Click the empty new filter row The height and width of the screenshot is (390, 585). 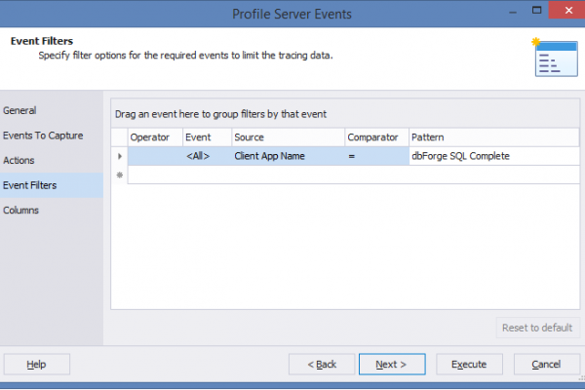(x=353, y=175)
